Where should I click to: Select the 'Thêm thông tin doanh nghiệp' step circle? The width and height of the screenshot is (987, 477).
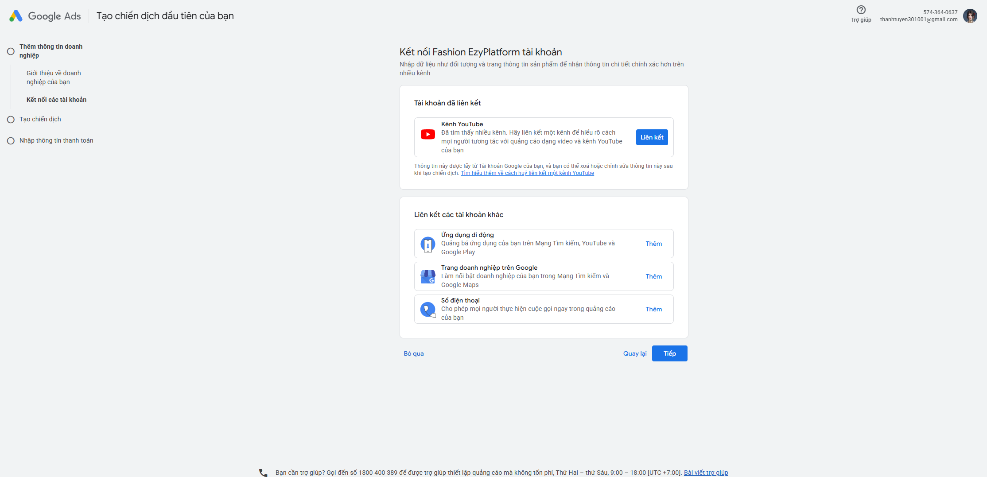click(11, 51)
